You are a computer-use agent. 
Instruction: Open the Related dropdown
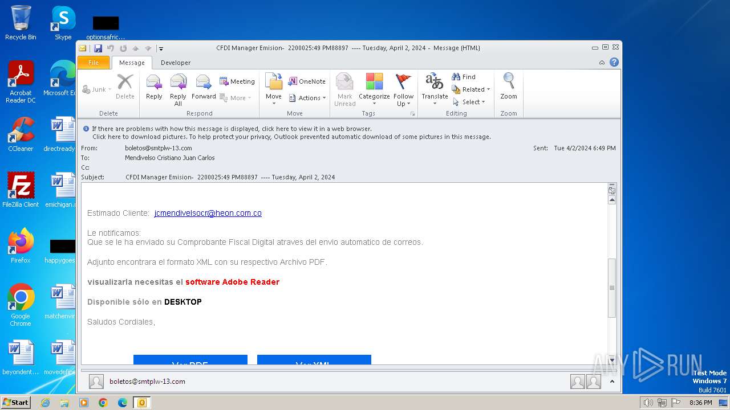[471, 89]
